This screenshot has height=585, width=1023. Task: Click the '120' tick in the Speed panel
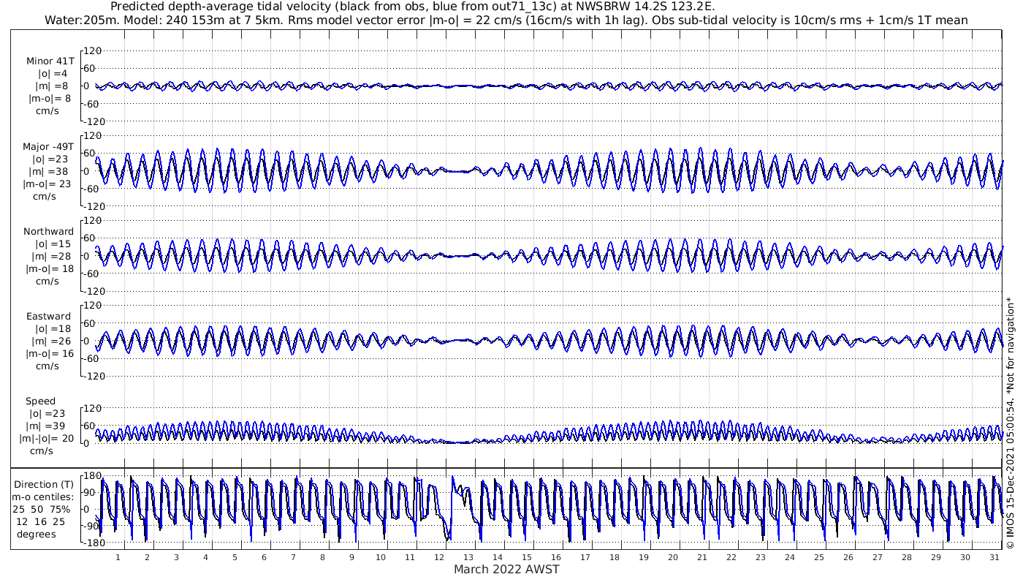(x=94, y=408)
